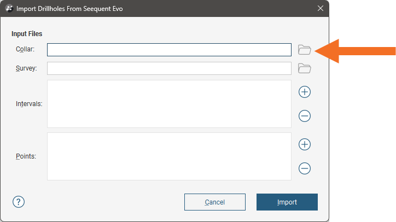This screenshot has height=222, width=396.
Task: Remove Intervals file using minus icon
Action: (305, 116)
